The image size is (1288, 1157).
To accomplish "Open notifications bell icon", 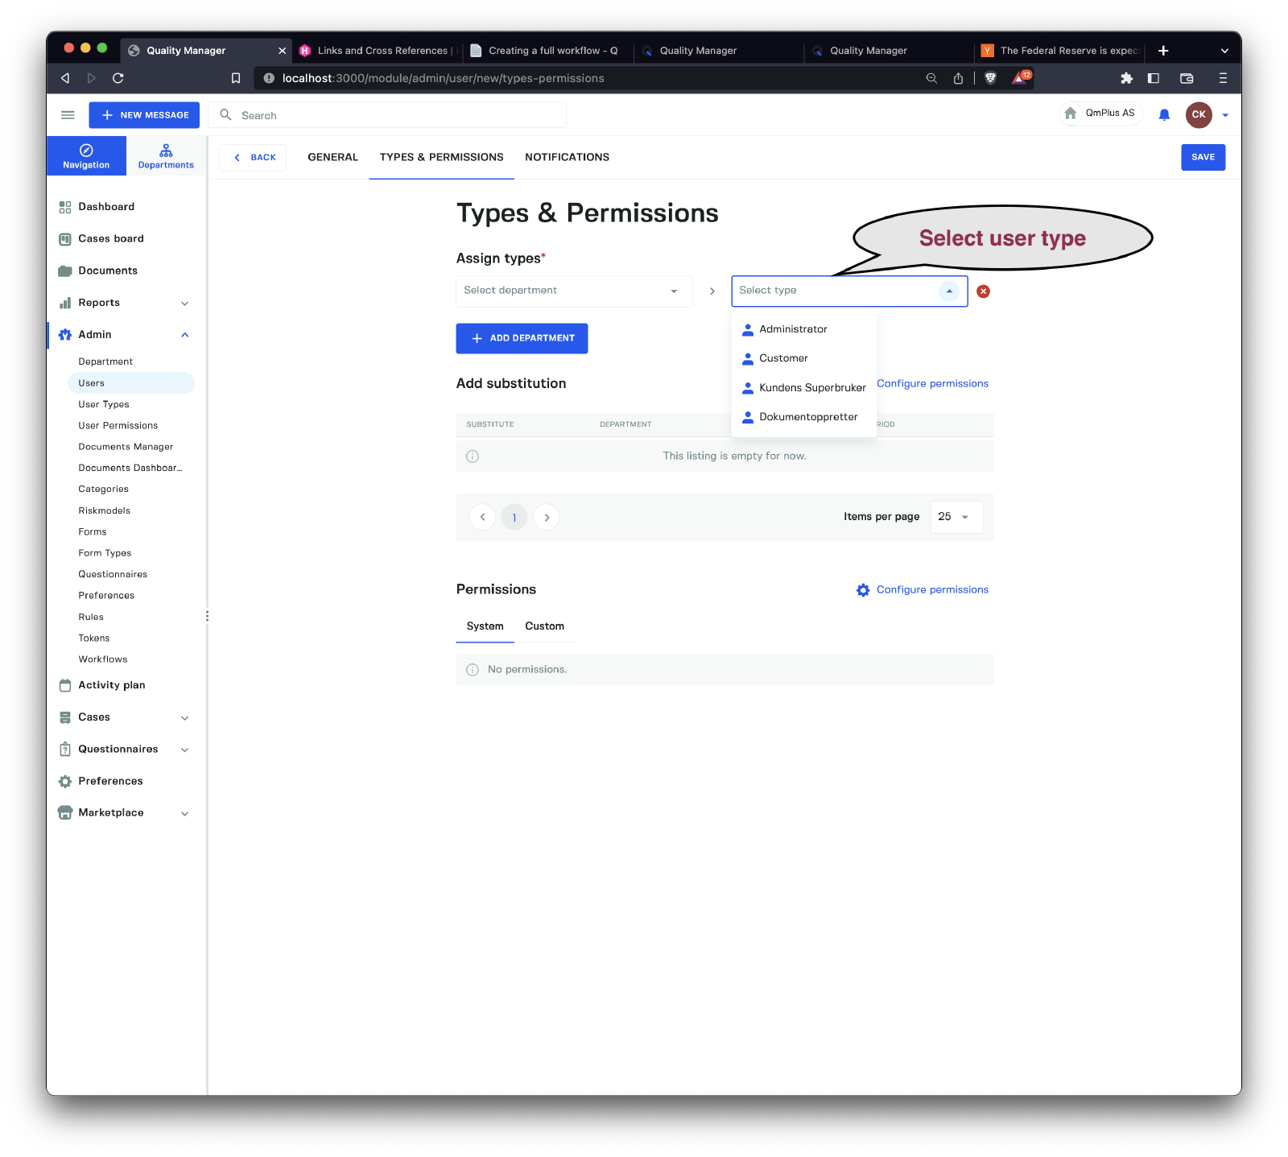I will 1164,115.
